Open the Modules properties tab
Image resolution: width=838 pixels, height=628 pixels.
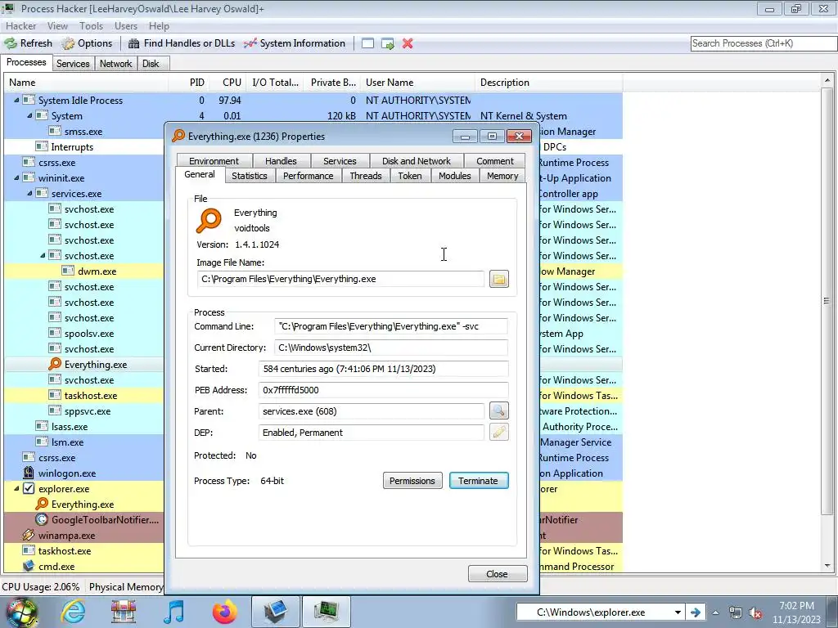(x=454, y=176)
